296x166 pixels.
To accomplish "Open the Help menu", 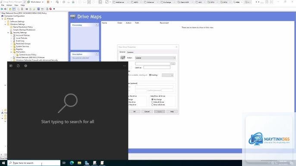I will click(22, 5).
